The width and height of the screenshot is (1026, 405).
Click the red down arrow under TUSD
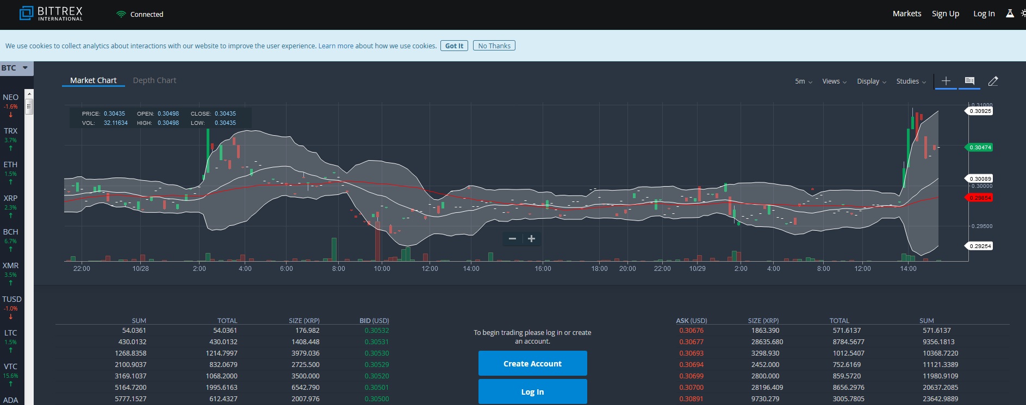(10, 317)
